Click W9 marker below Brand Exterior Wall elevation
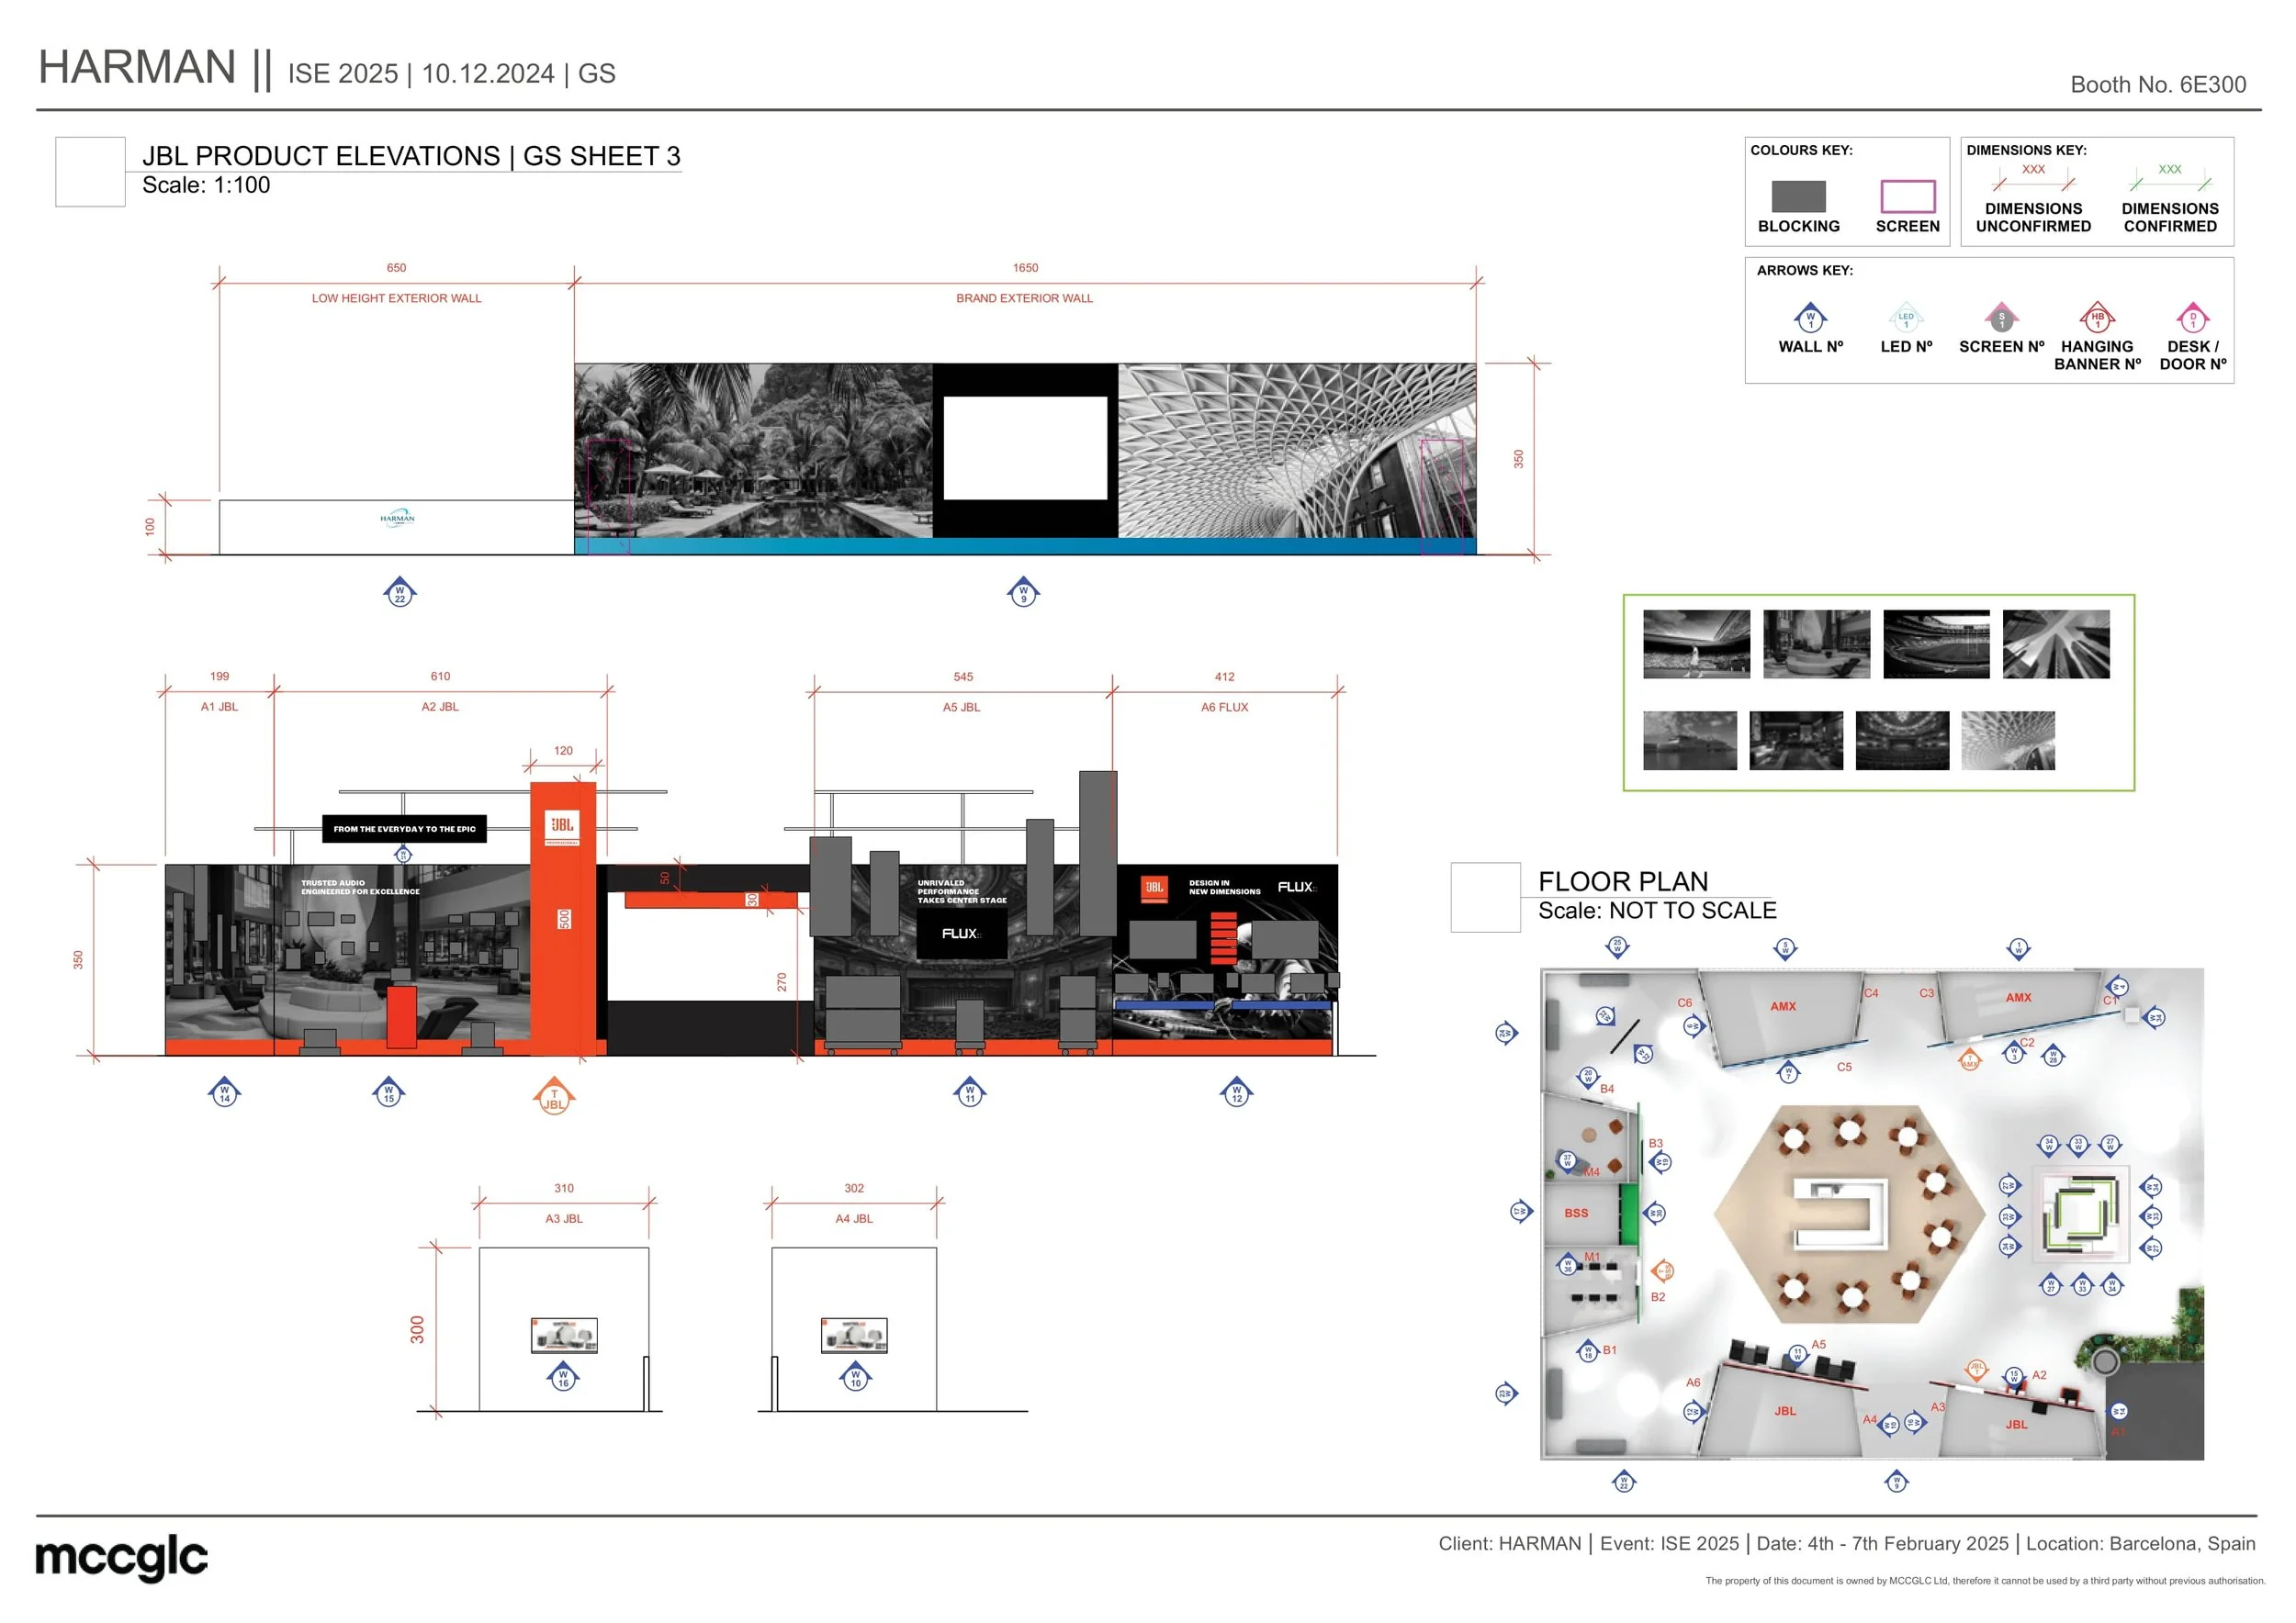Screen dimensions: 2296x1623 (x=1023, y=591)
